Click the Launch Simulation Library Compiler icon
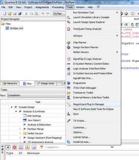The height and width of the screenshot is (160, 139). pos(68,17)
